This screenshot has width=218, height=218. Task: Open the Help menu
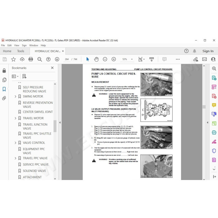(x=43, y=45)
